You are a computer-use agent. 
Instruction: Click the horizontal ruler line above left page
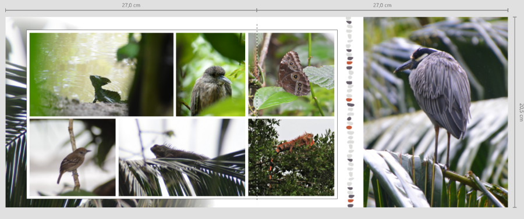tap(131, 10)
